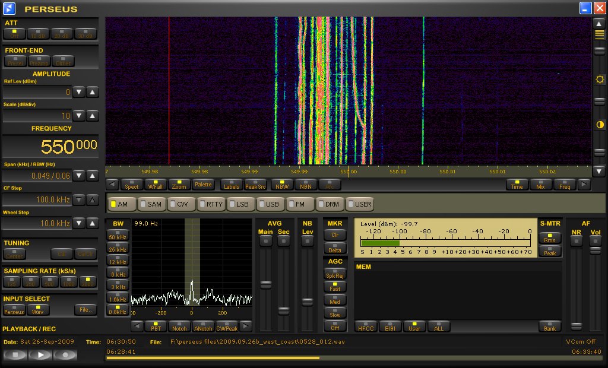
Task: Decrease Span/RBW with down arrow
Action: 79,176
